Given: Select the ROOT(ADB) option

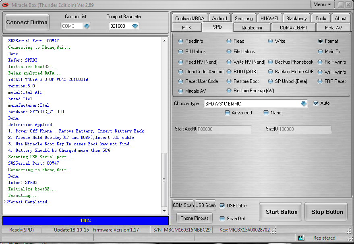Looking at the screenshot, I should tap(242, 72).
